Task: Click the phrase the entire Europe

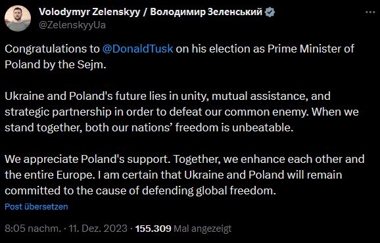Action: (50, 175)
